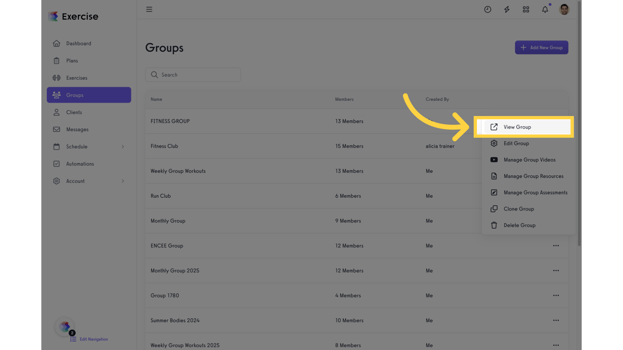Click the Manage Group Videos play icon

click(494, 160)
